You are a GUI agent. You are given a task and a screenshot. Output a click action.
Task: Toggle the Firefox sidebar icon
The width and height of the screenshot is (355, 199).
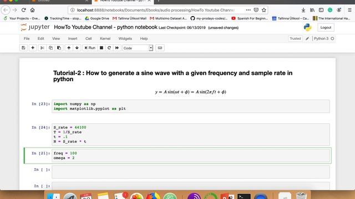click(x=321, y=10)
